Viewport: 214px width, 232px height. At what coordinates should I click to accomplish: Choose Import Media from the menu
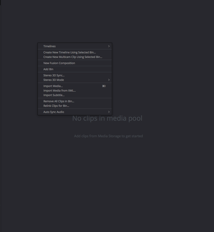click(x=75, y=86)
